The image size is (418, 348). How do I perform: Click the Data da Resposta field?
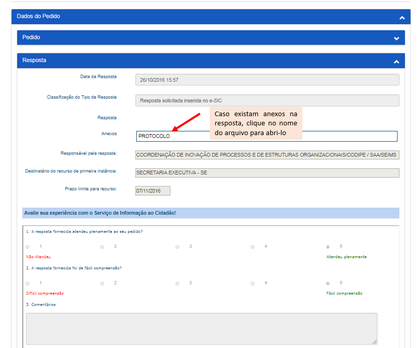point(267,80)
